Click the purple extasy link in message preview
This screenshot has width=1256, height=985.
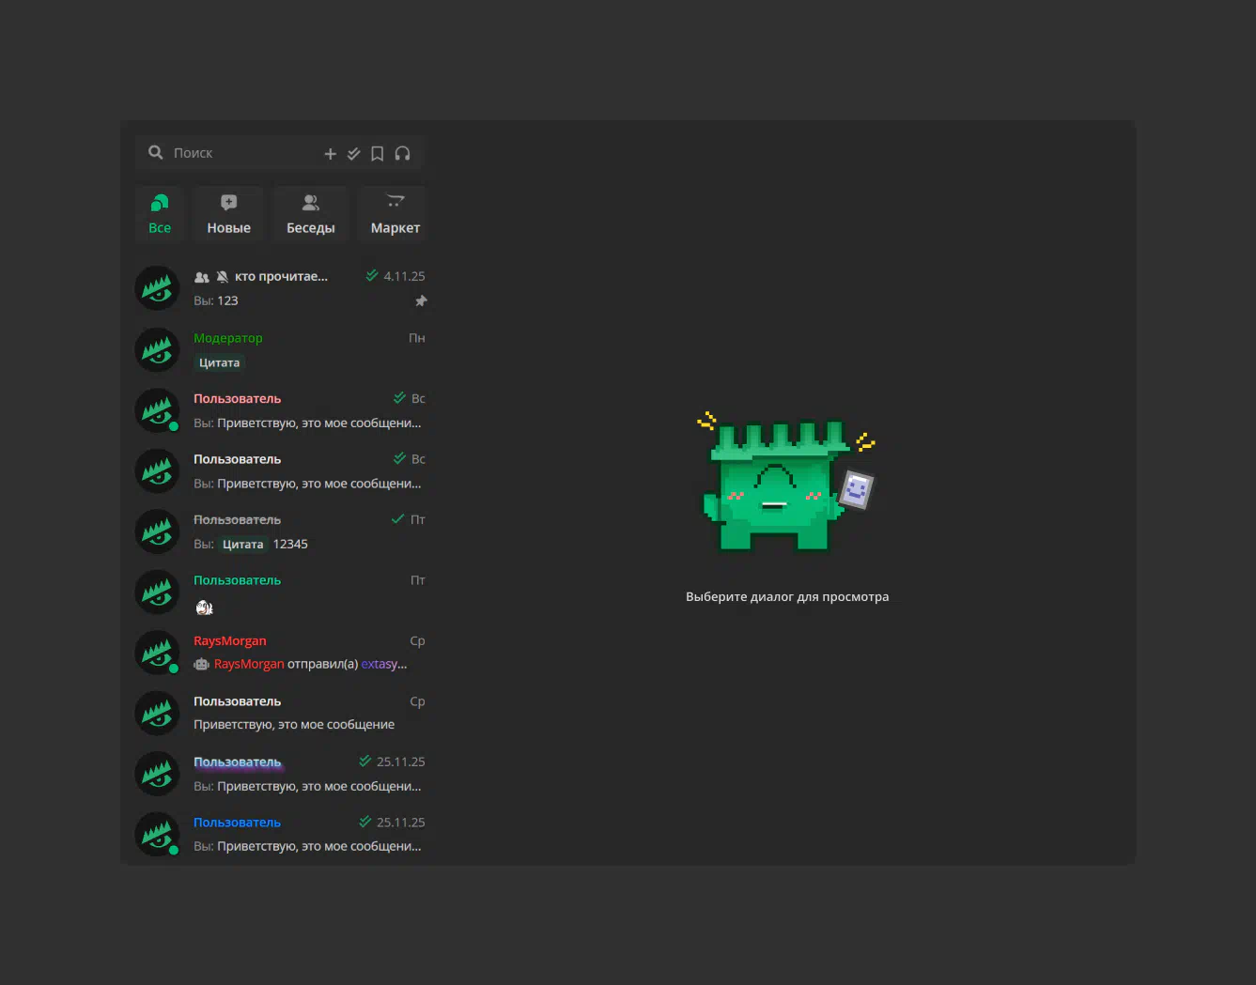click(382, 665)
